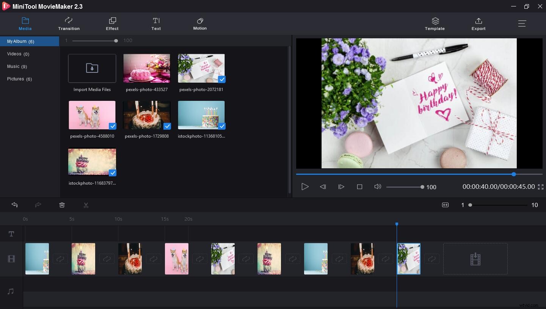Open the Motion panel

[x=200, y=24]
